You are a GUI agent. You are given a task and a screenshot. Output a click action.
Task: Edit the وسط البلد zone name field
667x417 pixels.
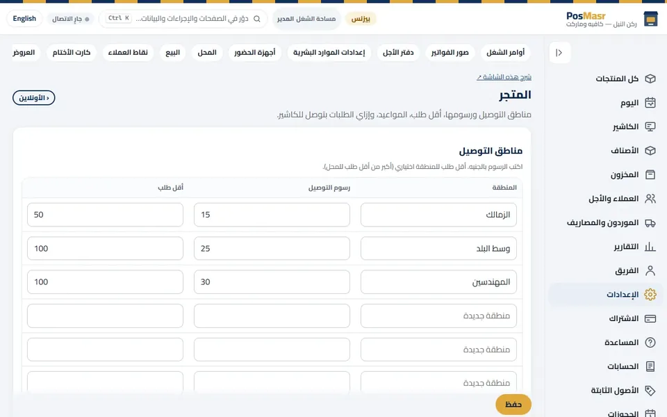[x=438, y=249]
